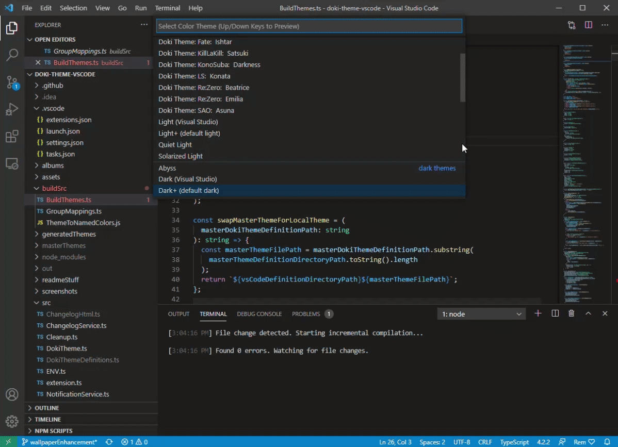This screenshot has width=618, height=447.
Task: Collapse the src folder
Action: tap(37, 303)
